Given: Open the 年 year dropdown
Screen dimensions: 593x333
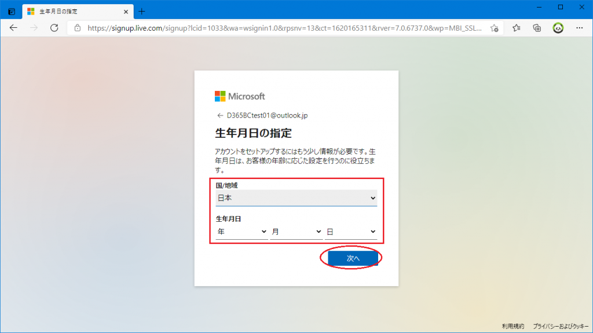Looking at the screenshot, I should (x=241, y=232).
